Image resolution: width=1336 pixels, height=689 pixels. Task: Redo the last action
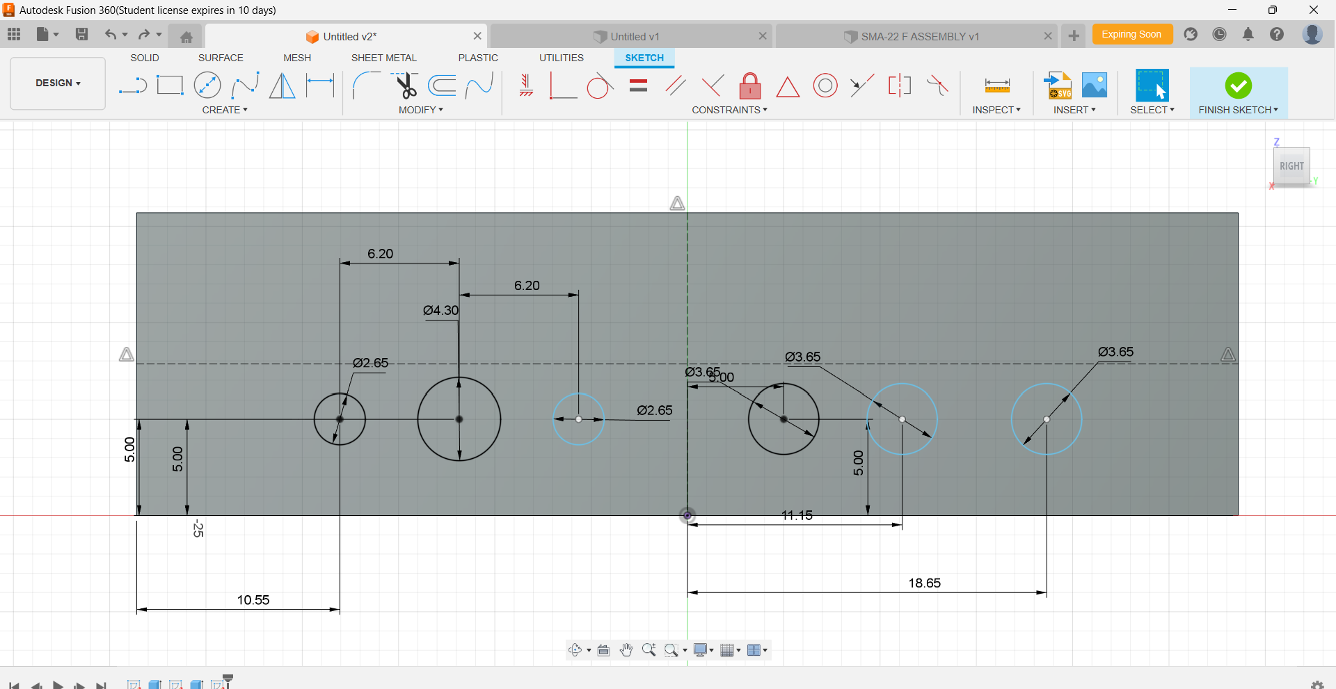coord(144,34)
